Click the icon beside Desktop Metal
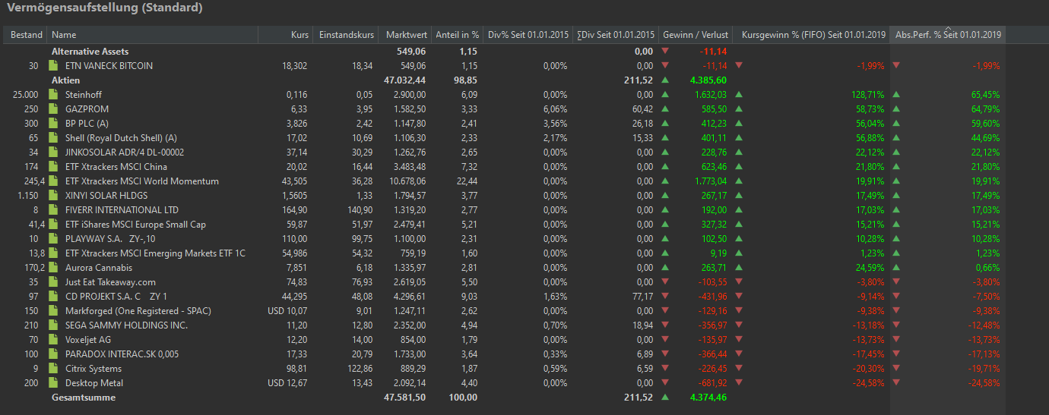1049x415 pixels. click(x=53, y=383)
